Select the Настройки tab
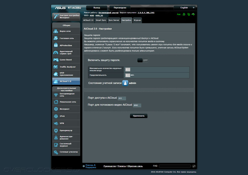 [x=126, y=20]
